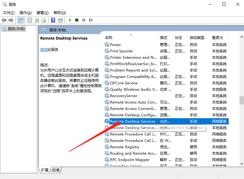
Task: Click the Export List toolbar icon
Action: (x=44, y=20)
